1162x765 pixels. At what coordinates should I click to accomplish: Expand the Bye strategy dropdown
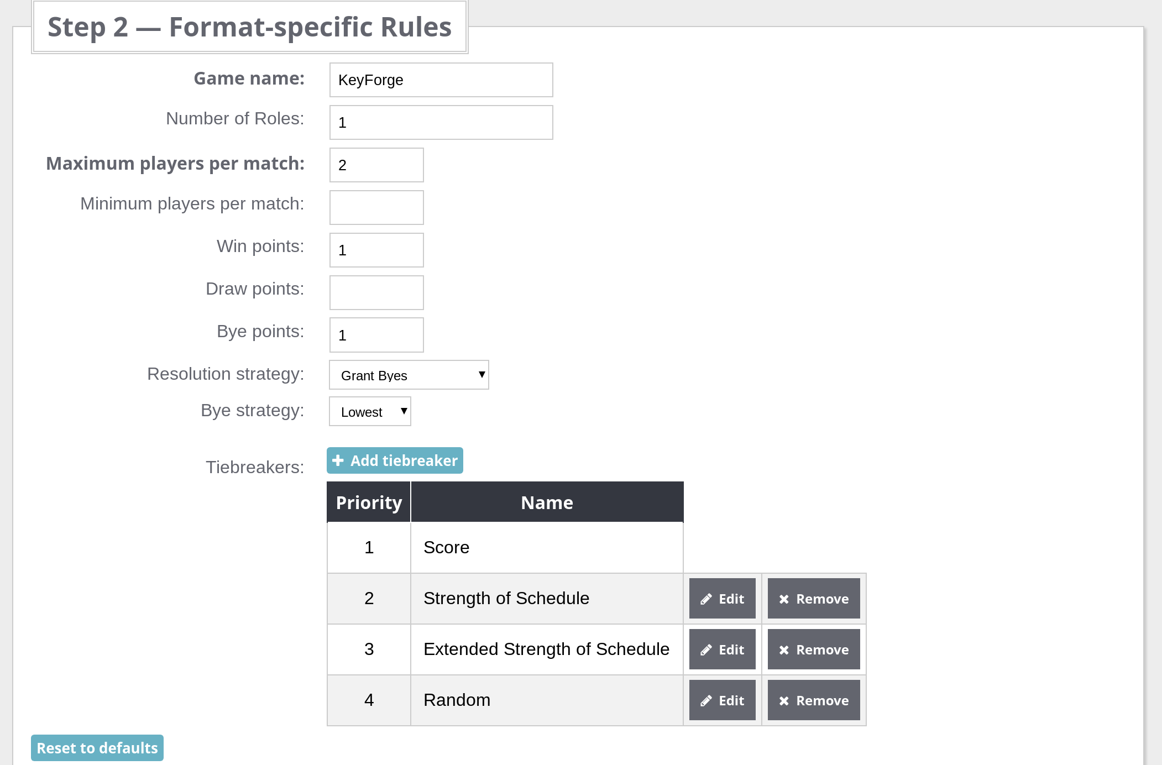370,412
